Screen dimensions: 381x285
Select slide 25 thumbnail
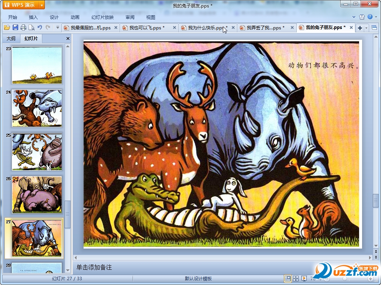click(x=37, y=152)
